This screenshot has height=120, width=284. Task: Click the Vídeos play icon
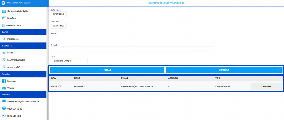click(x=4, y=88)
